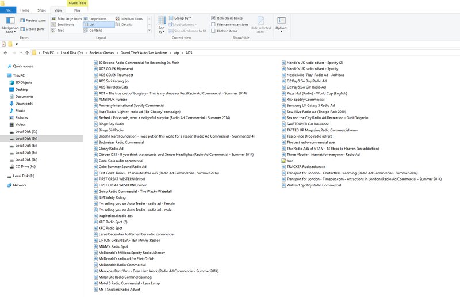
Task: Switch to the Share ribbon tab
Action: (x=41, y=10)
